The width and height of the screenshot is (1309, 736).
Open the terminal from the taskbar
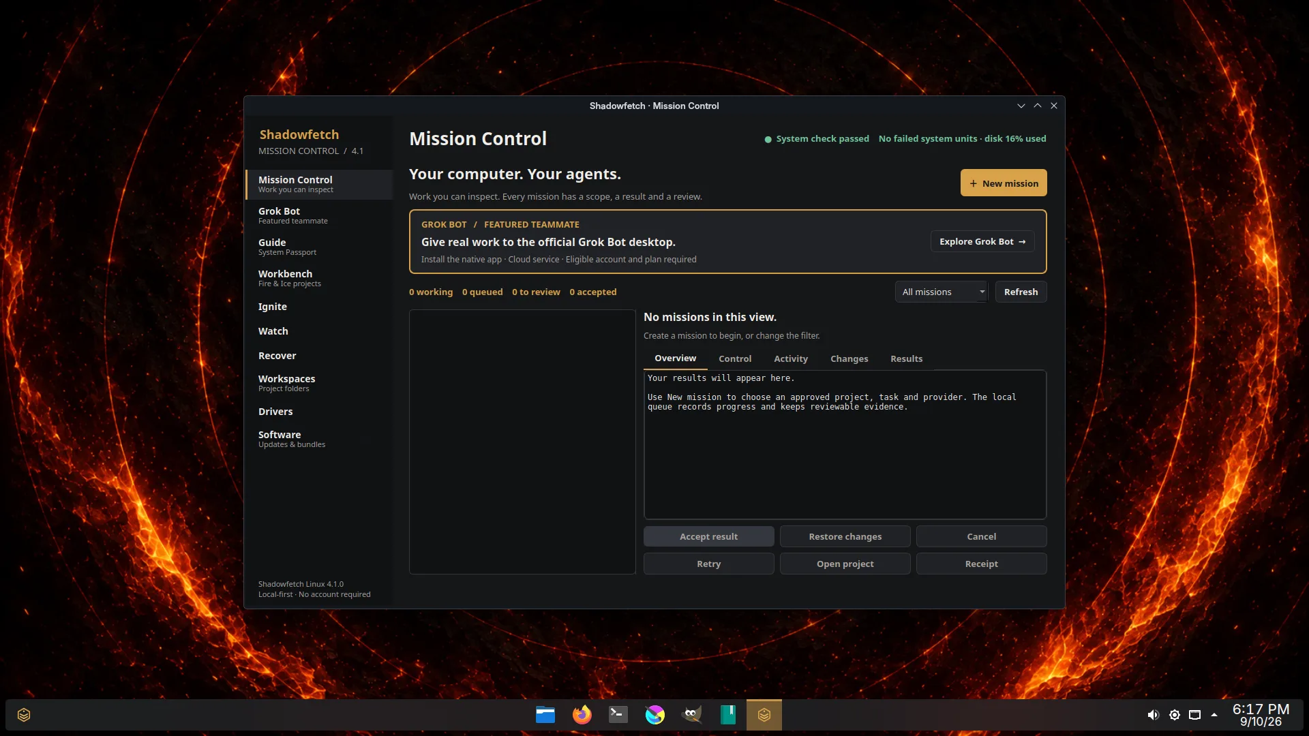point(618,715)
